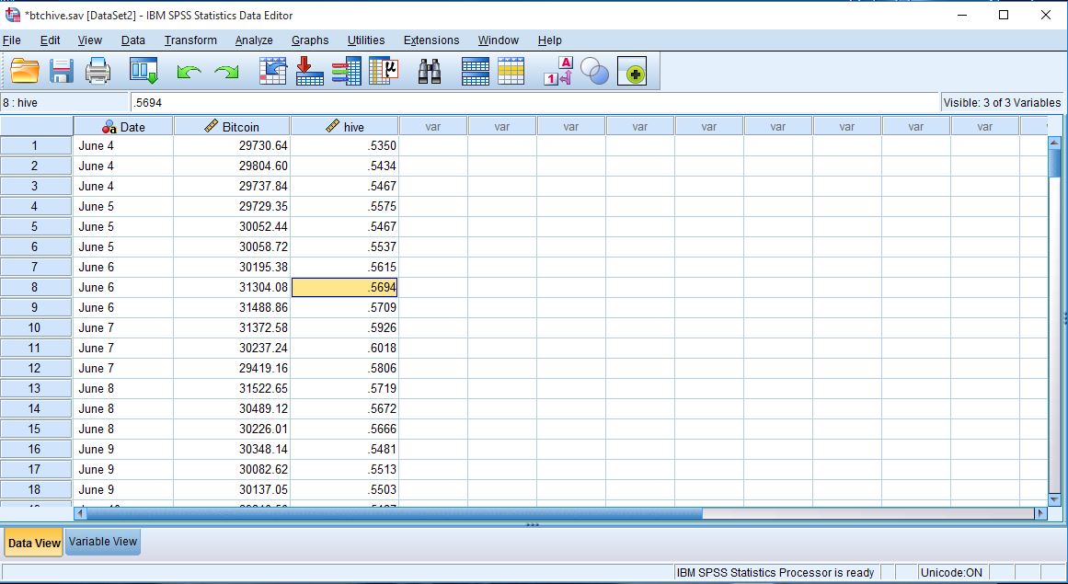Click the horizontal scrollbar left arrow

click(80, 513)
